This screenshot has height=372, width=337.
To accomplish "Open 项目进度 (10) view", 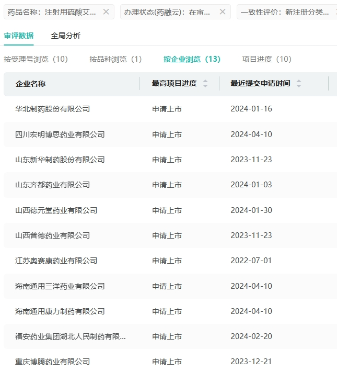I will click(x=267, y=59).
